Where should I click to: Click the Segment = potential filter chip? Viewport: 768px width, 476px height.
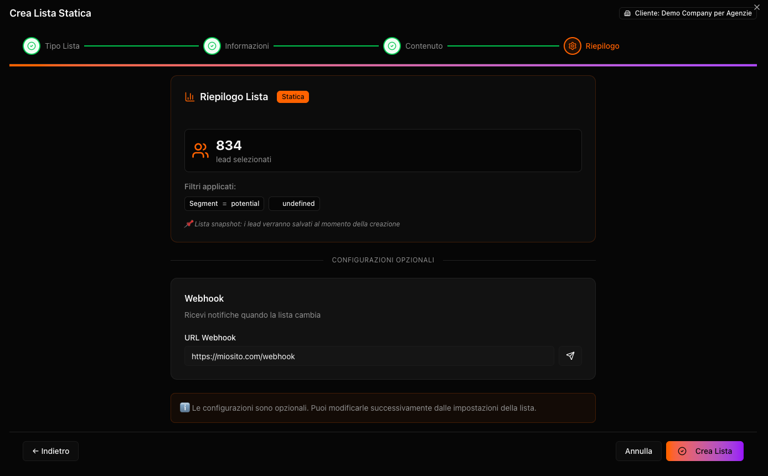[224, 203]
